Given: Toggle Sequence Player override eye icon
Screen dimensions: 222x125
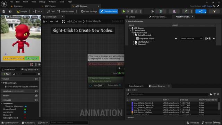Looking at the screenshot, I should 176,39.
